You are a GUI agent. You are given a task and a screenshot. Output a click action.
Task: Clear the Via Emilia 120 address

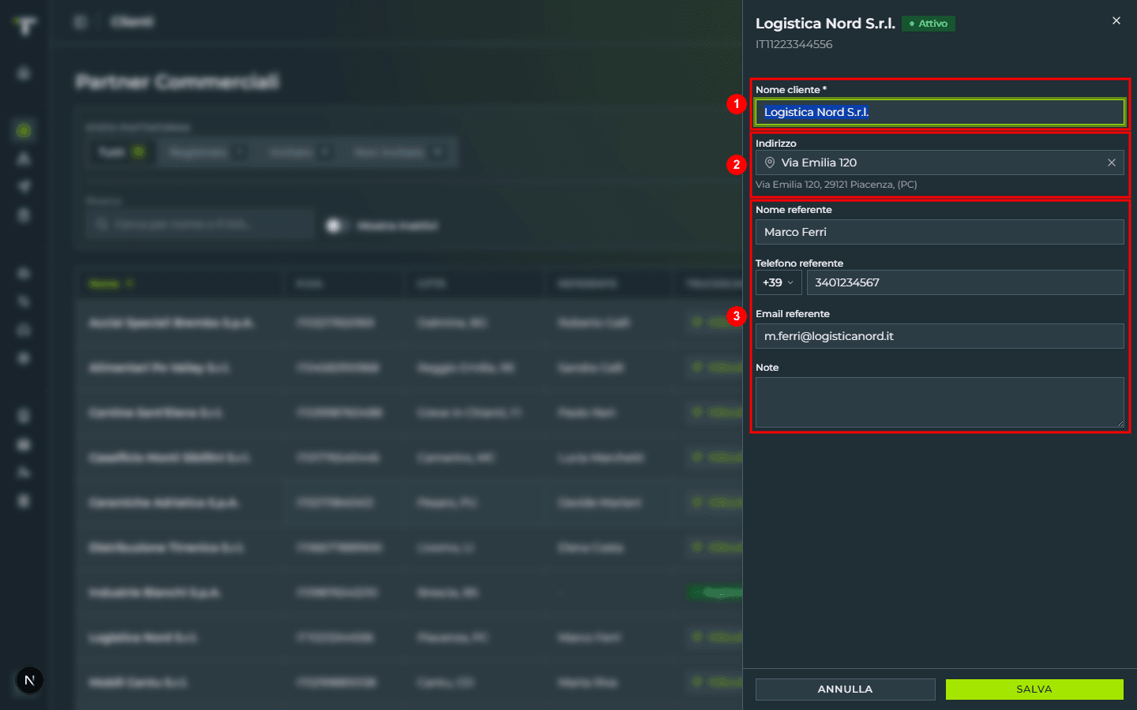coord(1111,163)
